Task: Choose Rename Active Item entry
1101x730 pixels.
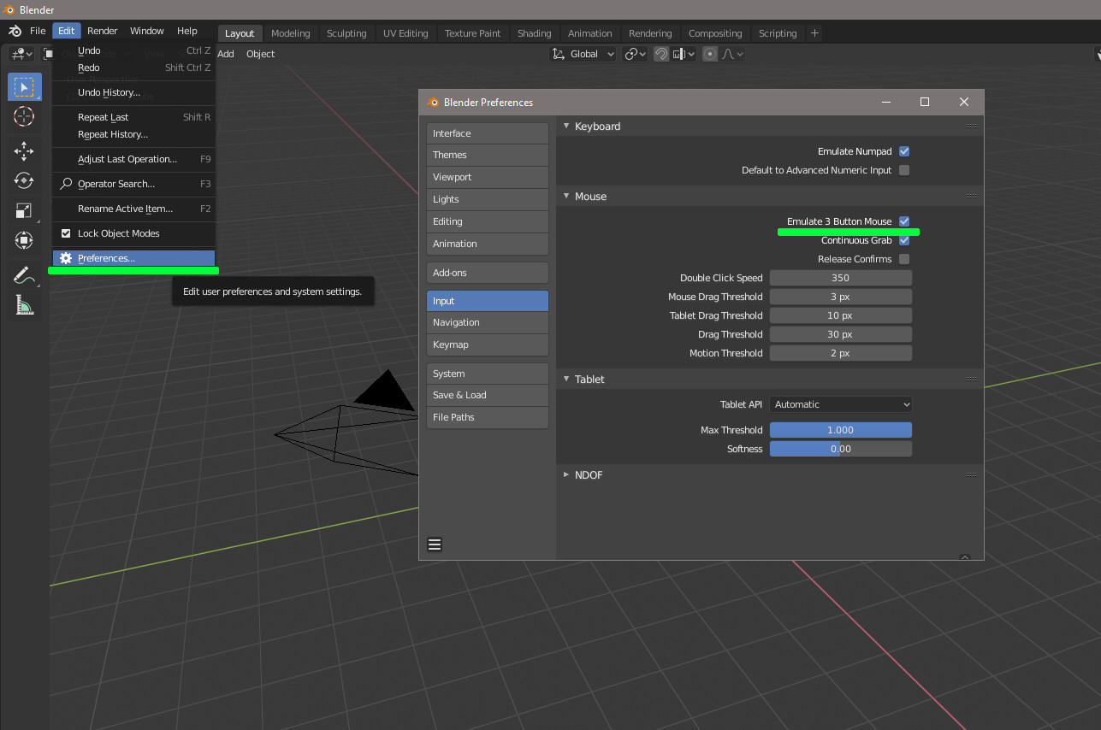Action: [133, 209]
